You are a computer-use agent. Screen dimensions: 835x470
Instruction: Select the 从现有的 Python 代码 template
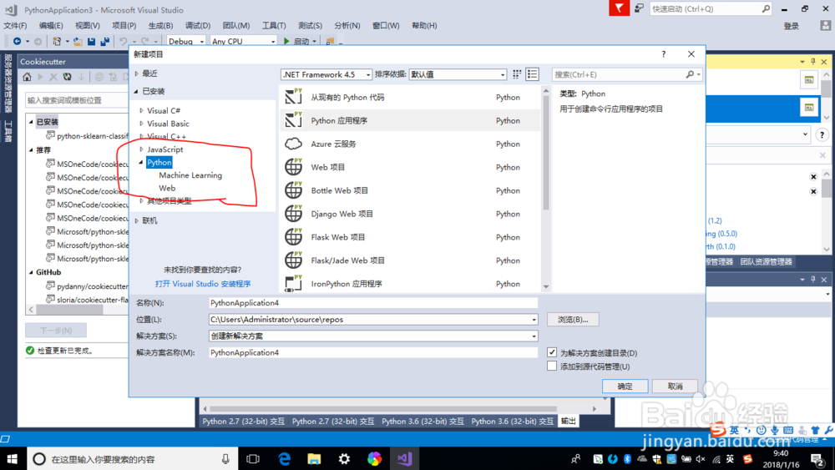(x=409, y=98)
